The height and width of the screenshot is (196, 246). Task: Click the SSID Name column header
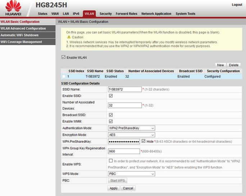point(95,71)
